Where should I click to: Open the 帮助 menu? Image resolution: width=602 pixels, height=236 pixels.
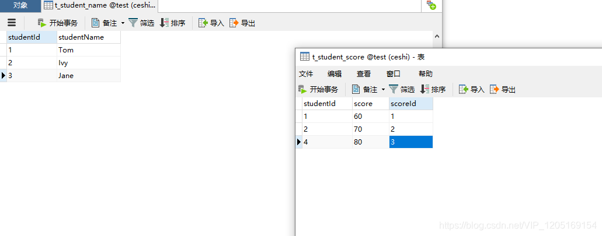pyautogui.click(x=426, y=74)
